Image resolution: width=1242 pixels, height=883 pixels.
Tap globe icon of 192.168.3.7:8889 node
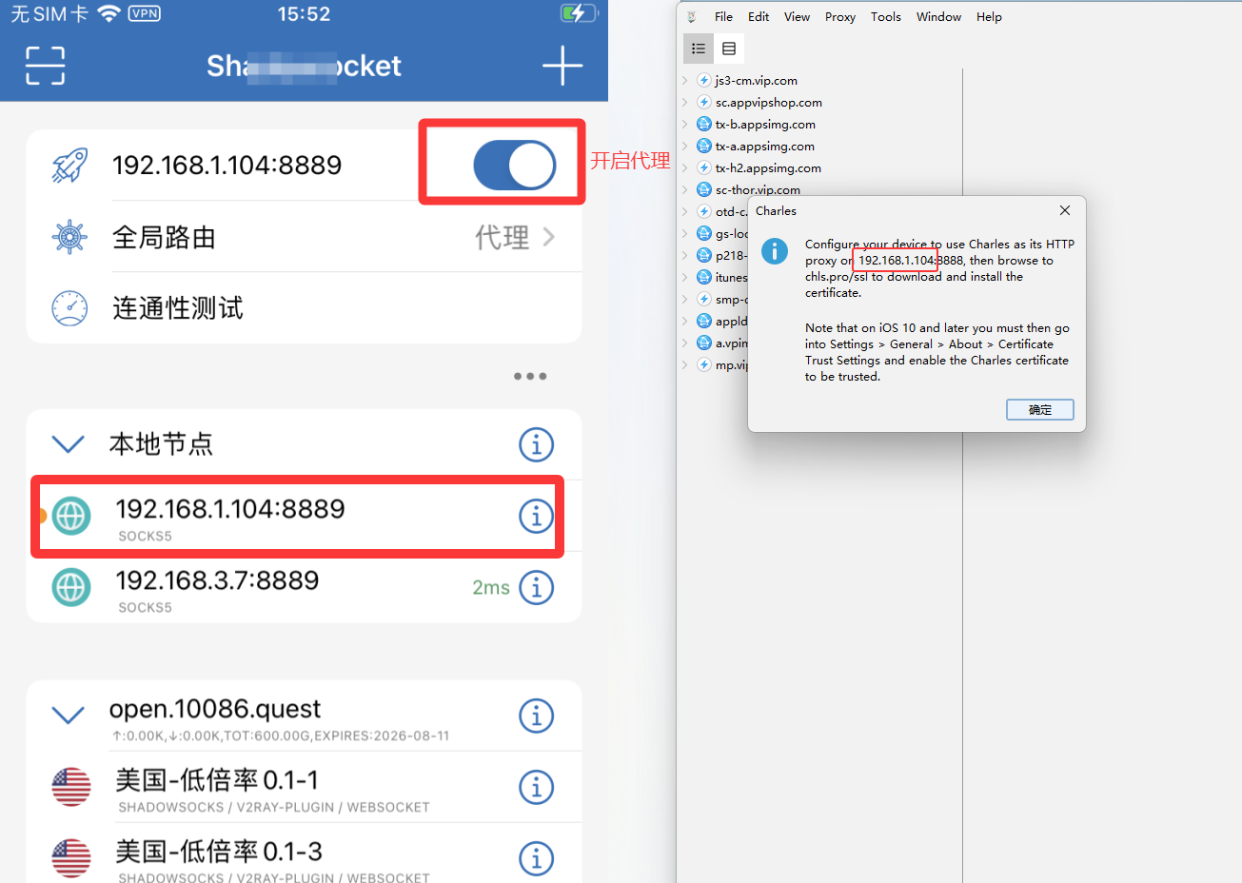71,588
